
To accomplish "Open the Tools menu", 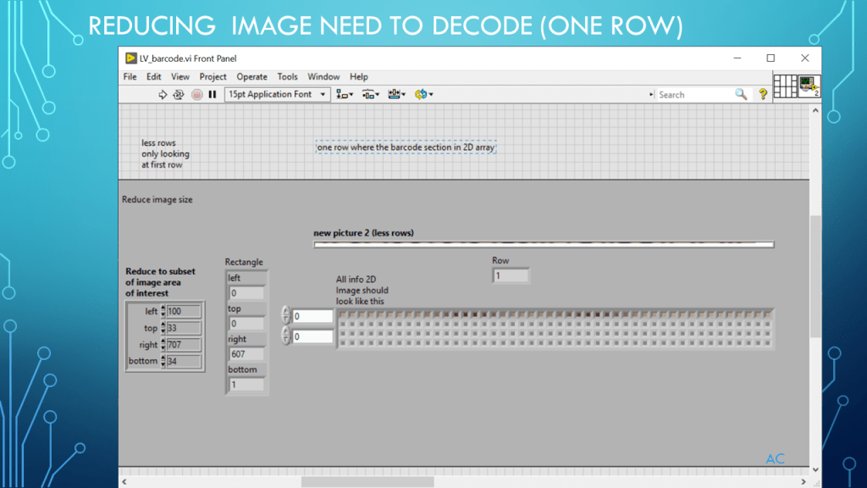I will [288, 77].
